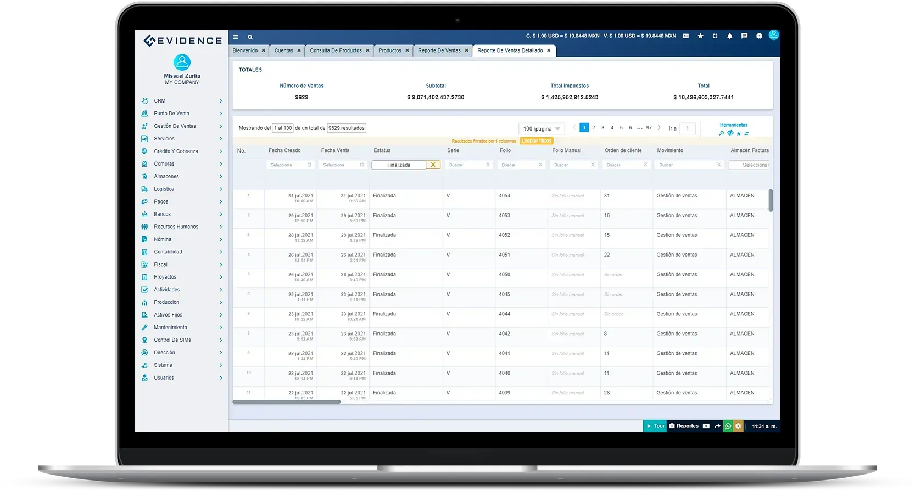
Task: Open the Fecha Creado date selector
Action: (291, 165)
